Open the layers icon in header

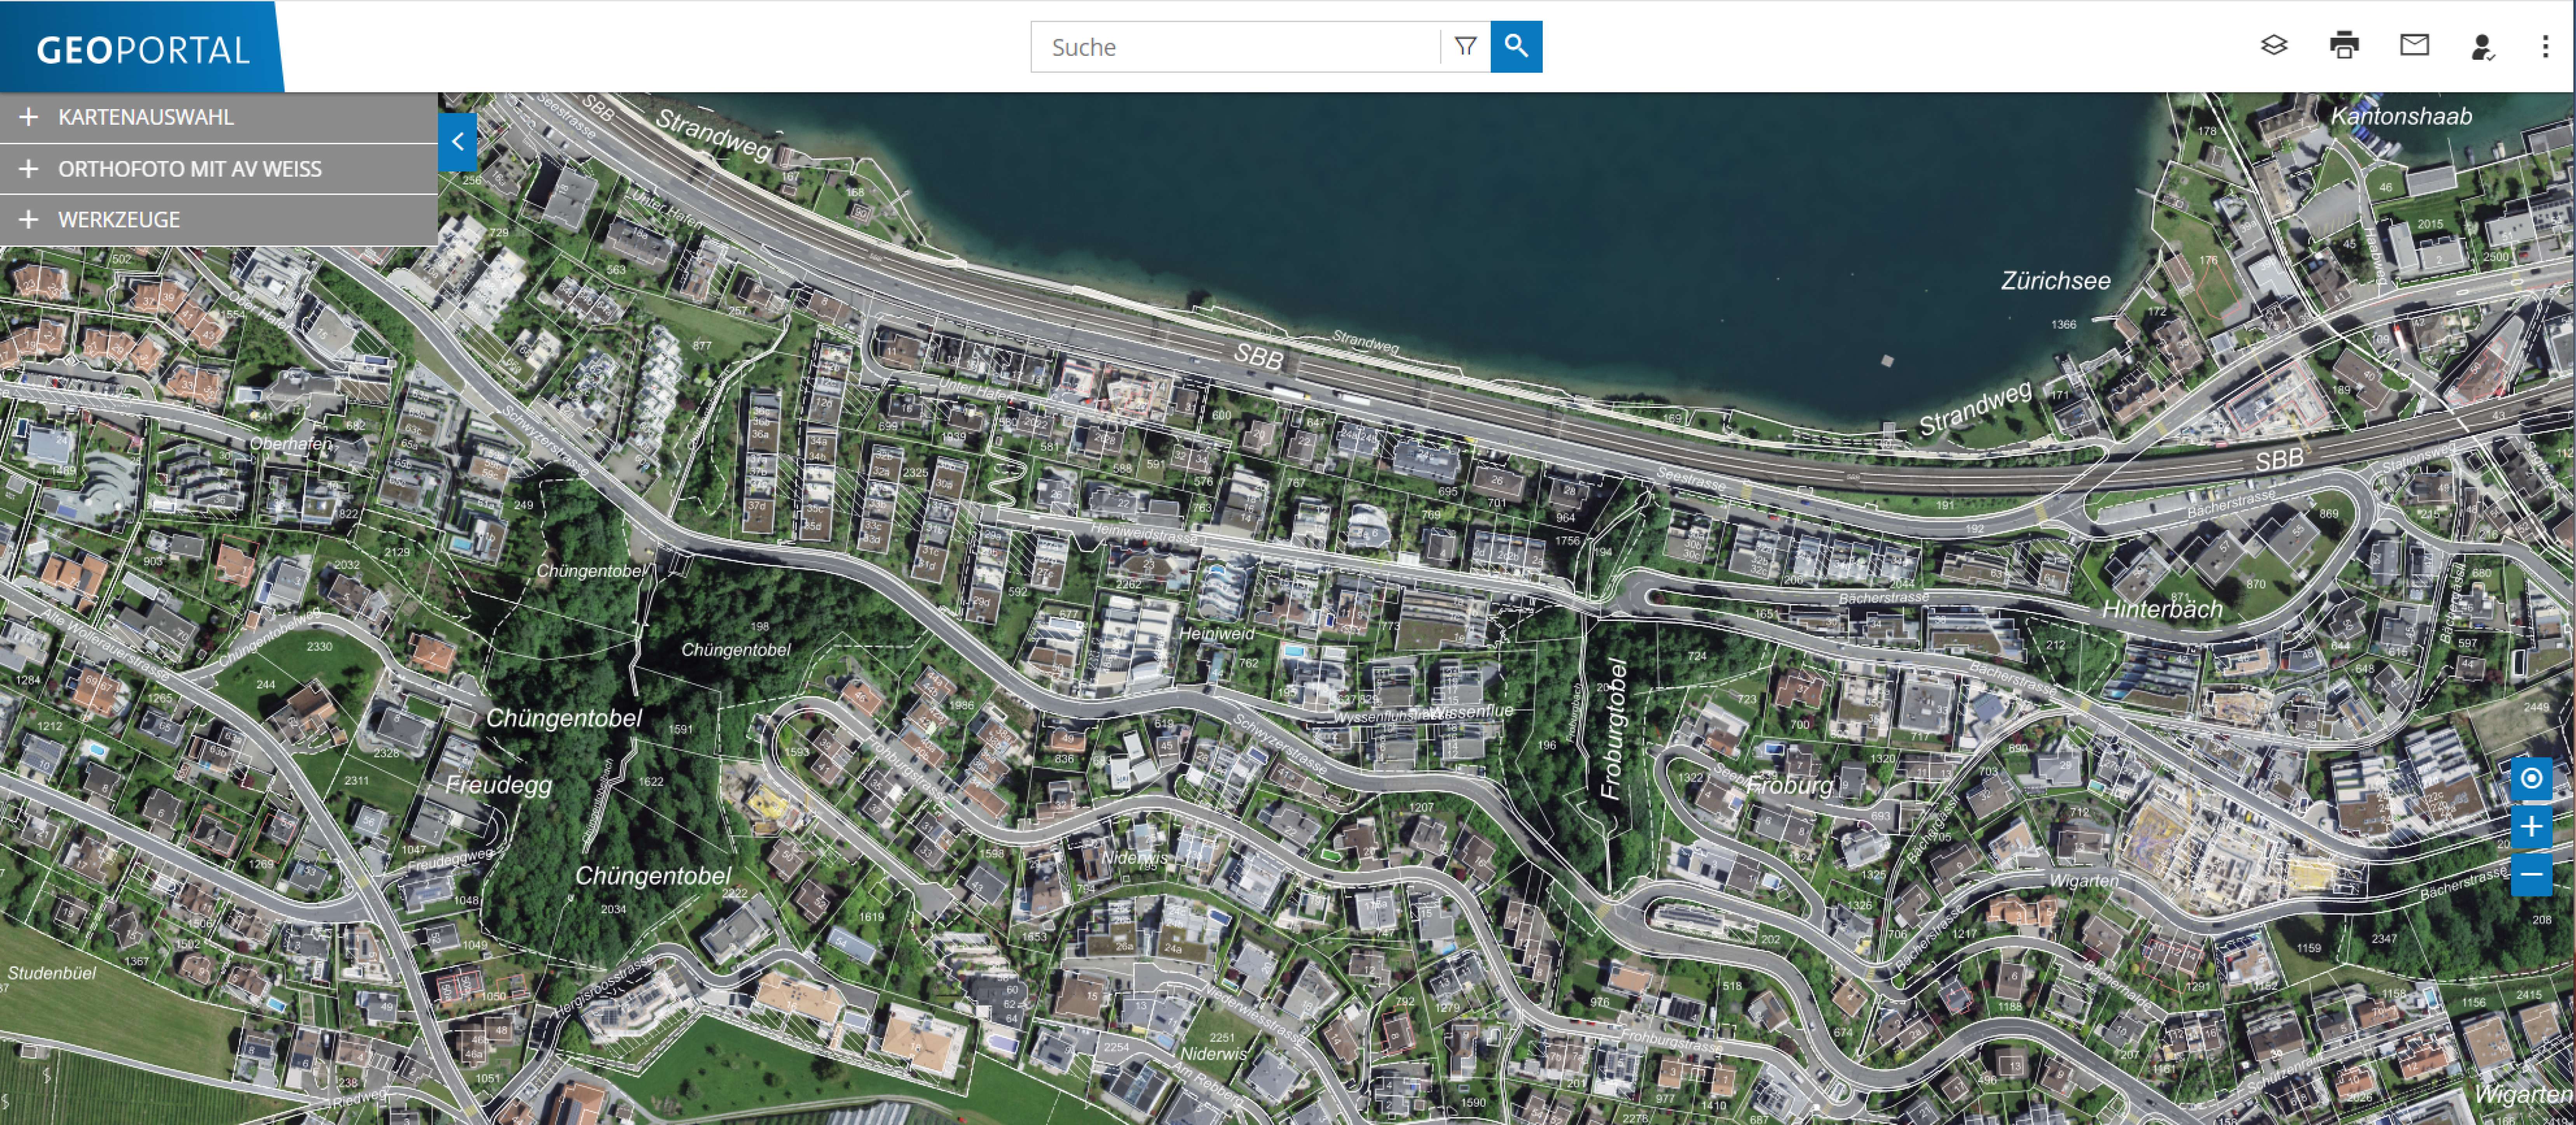coord(2274,46)
